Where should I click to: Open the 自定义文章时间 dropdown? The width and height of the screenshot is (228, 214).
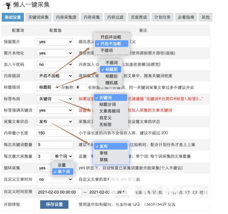point(55,179)
